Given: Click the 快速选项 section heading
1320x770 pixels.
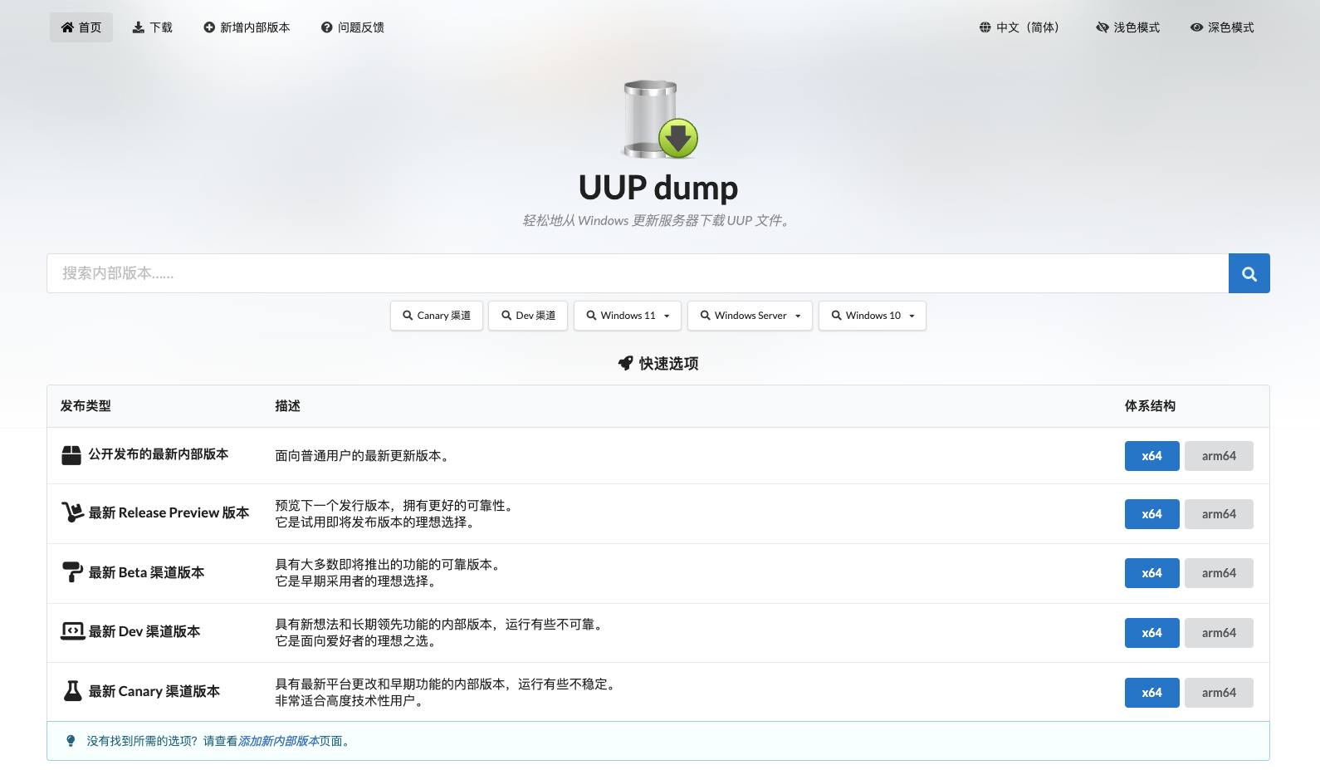Looking at the screenshot, I should coord(668,363).
